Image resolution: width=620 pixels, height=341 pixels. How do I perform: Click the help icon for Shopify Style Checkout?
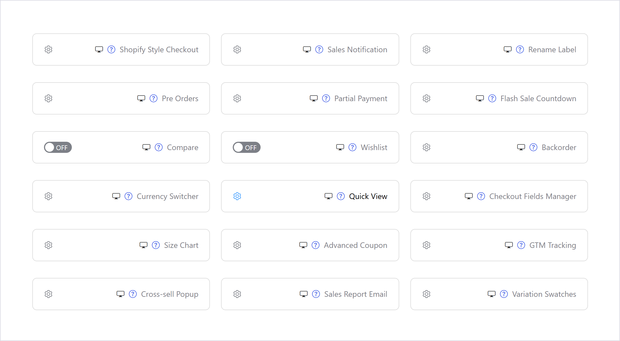coord(111,49)
